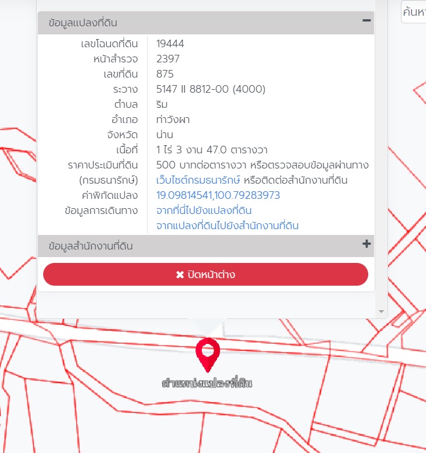Get directions via จากที่นี่ไปยังแปลงที่ดิน
Viewport: 426px width, 453px height.
tap(204, 210)
